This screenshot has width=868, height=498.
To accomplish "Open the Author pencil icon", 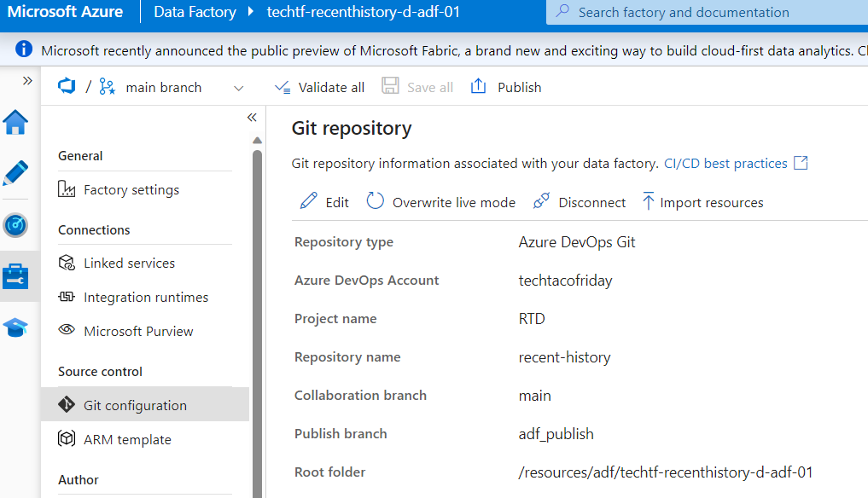I will (16, 173).
